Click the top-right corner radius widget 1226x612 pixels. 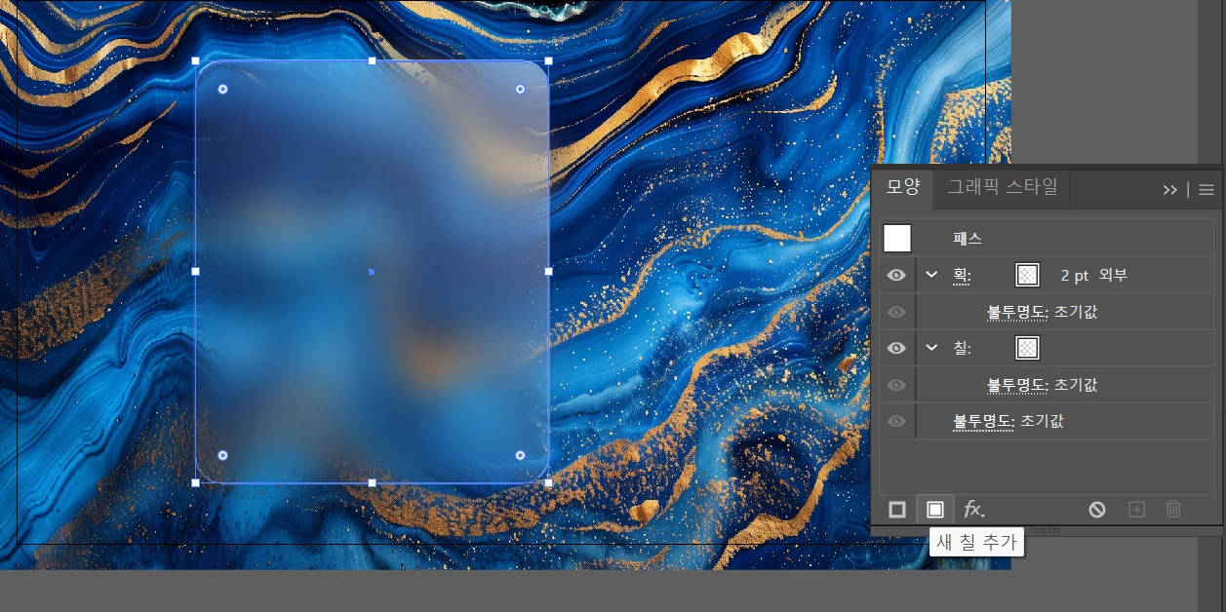pyautogui.click(x=520, y=89)
